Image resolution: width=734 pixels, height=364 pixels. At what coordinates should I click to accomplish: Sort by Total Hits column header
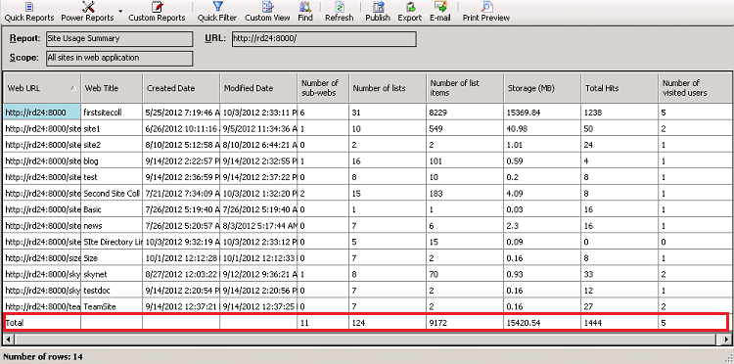coord(619,88)
